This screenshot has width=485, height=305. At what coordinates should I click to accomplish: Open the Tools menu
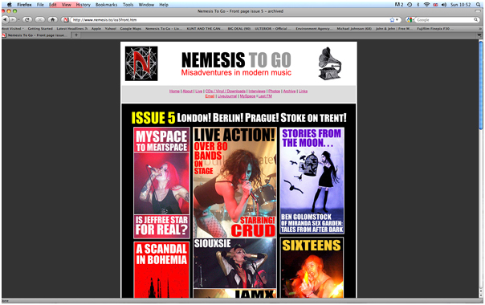pos(128,5)
